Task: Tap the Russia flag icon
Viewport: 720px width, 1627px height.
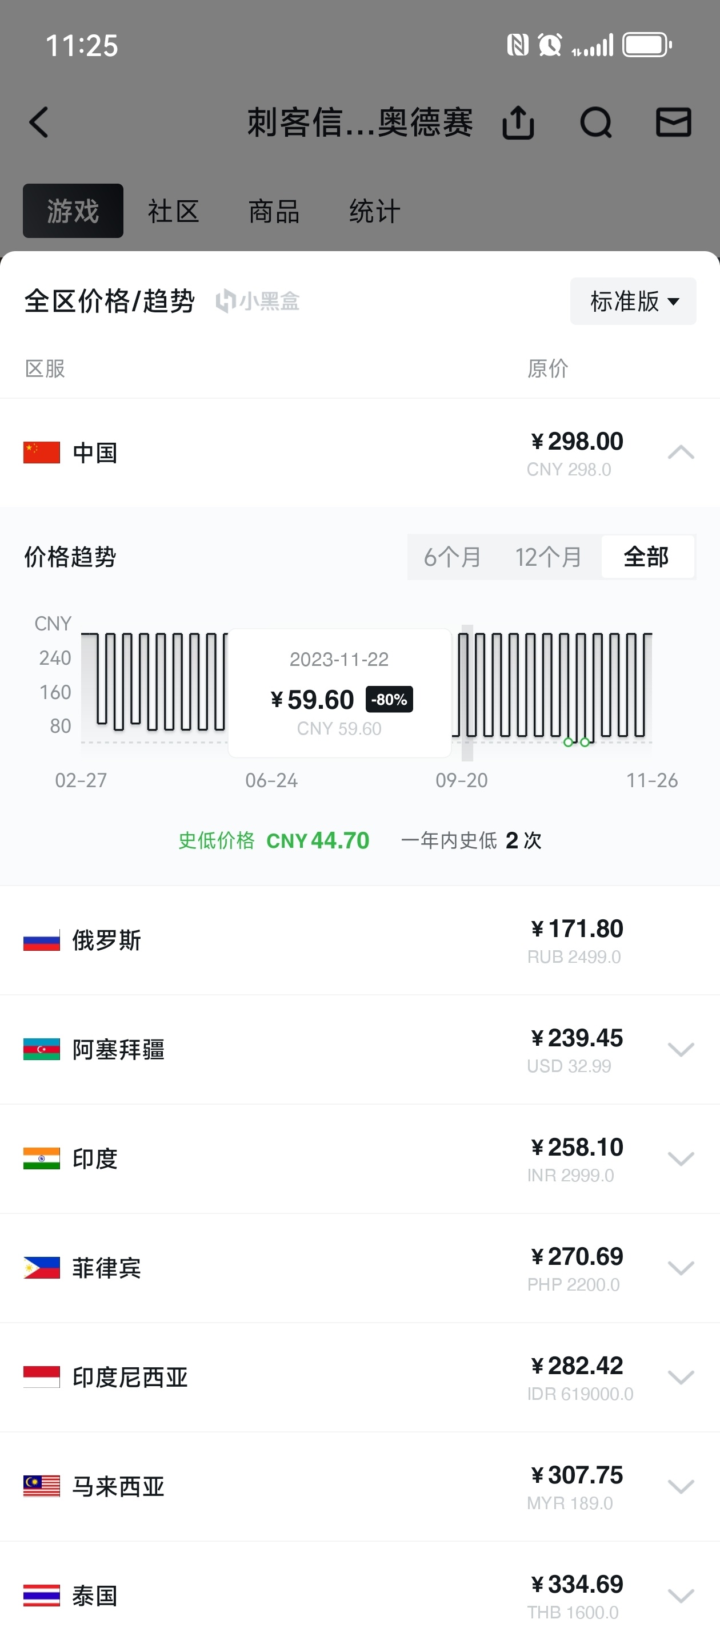Action: pyautogui.click(x=42, y=941)
